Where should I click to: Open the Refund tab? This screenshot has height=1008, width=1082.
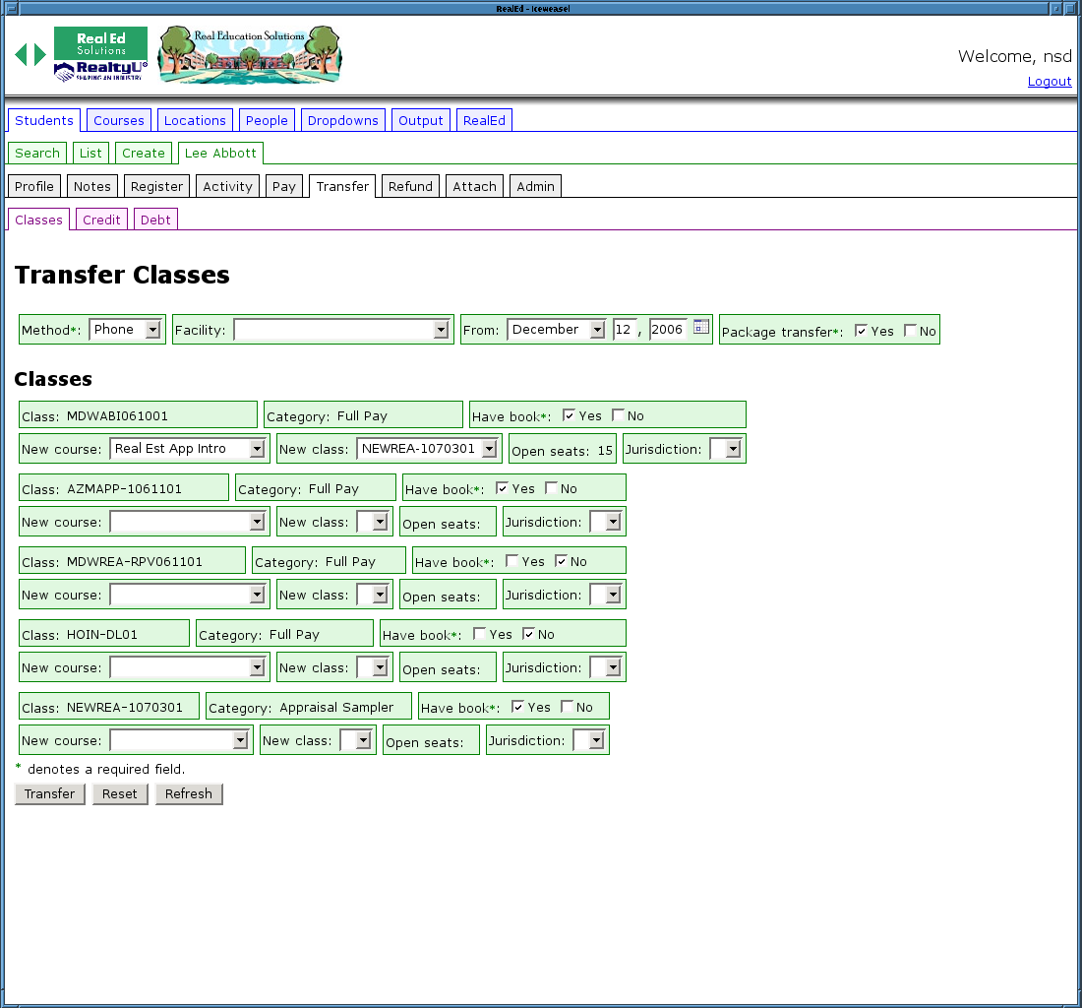tap(410, 186)
